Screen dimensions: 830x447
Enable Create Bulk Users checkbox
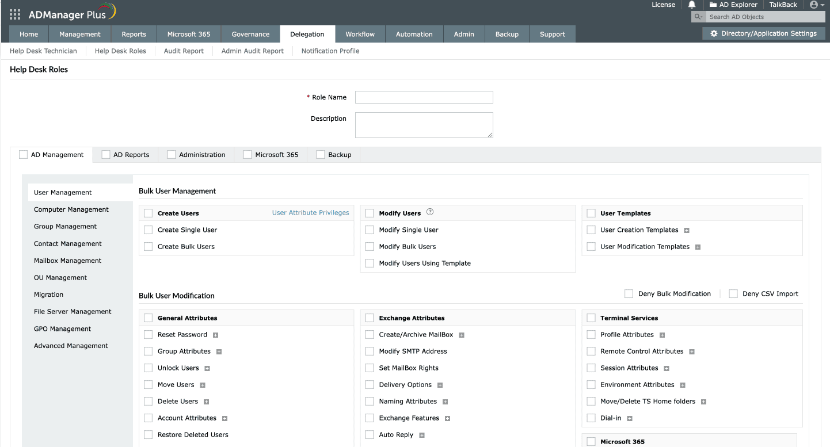click(148, 246)
